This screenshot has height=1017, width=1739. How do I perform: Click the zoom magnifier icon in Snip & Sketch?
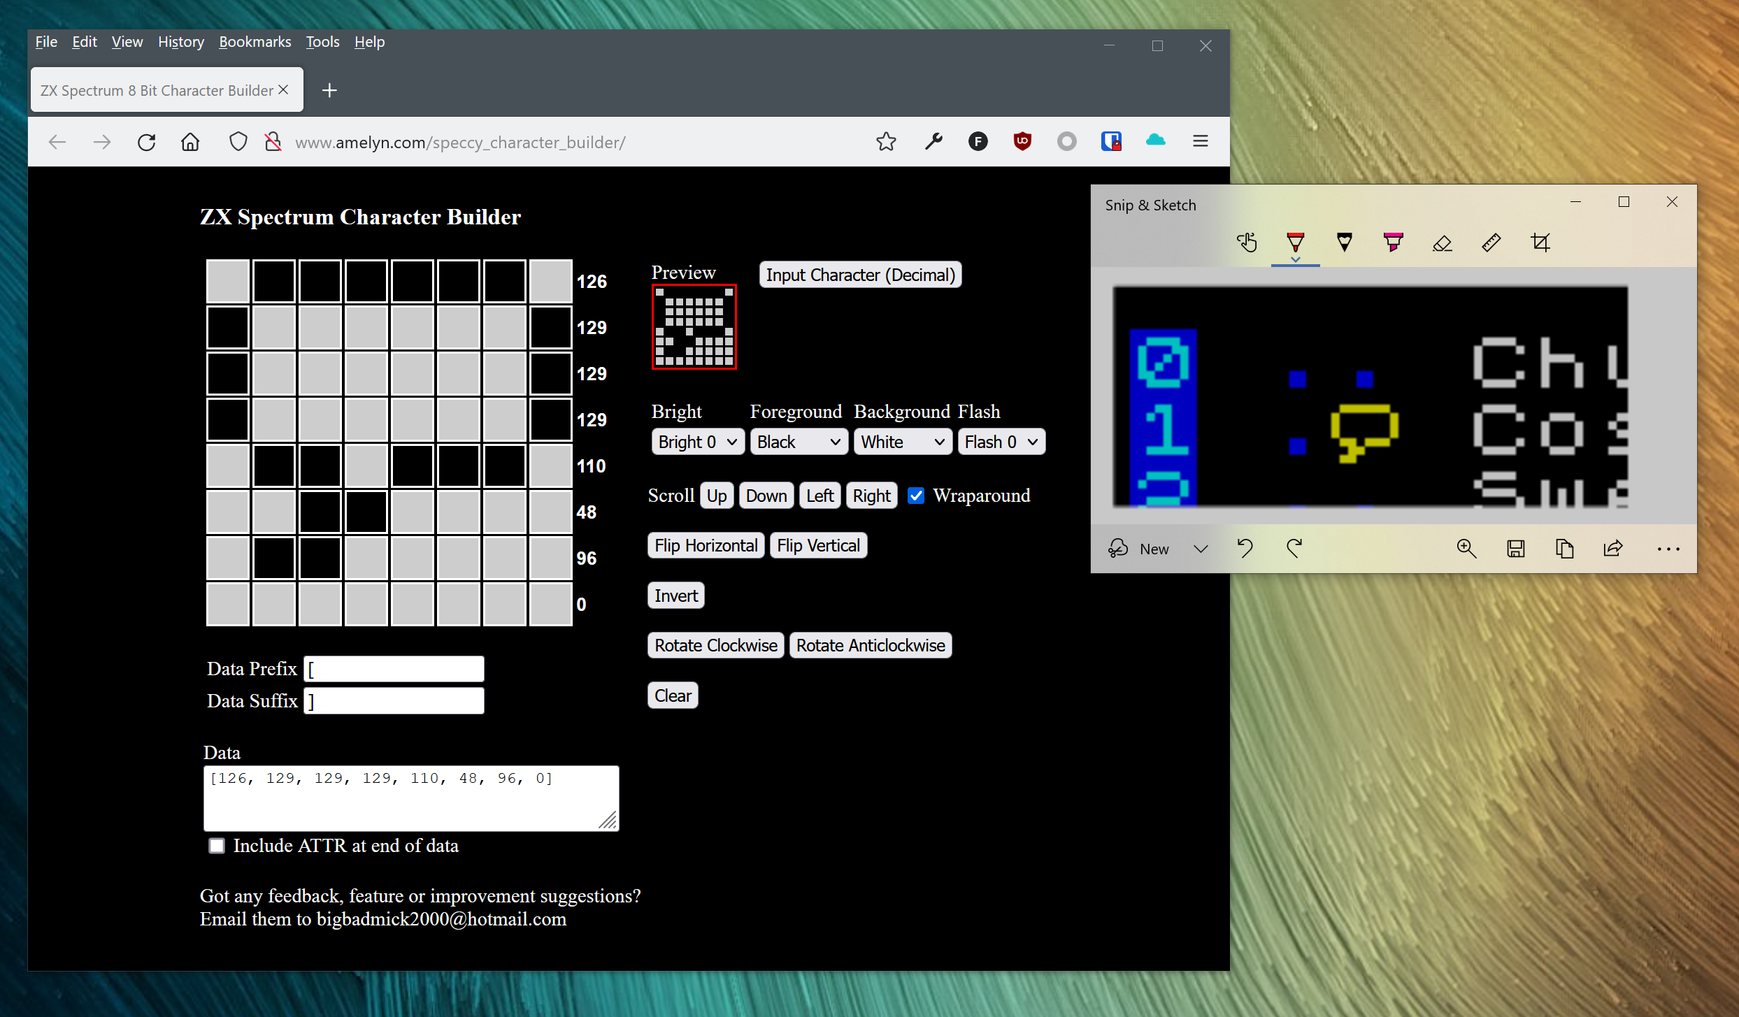click(1466, 549)
